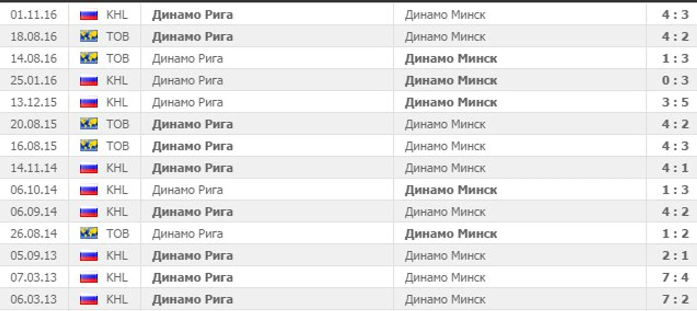This screenshot has width=697, height=311.
Task: Click the Russian flag icon in the 06.03.13 row
Action: 89,300
